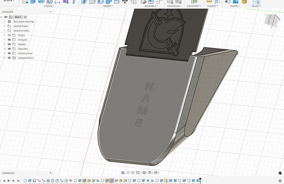Click the Zoom Window/Fit navigation icon

tap(137, 172)
